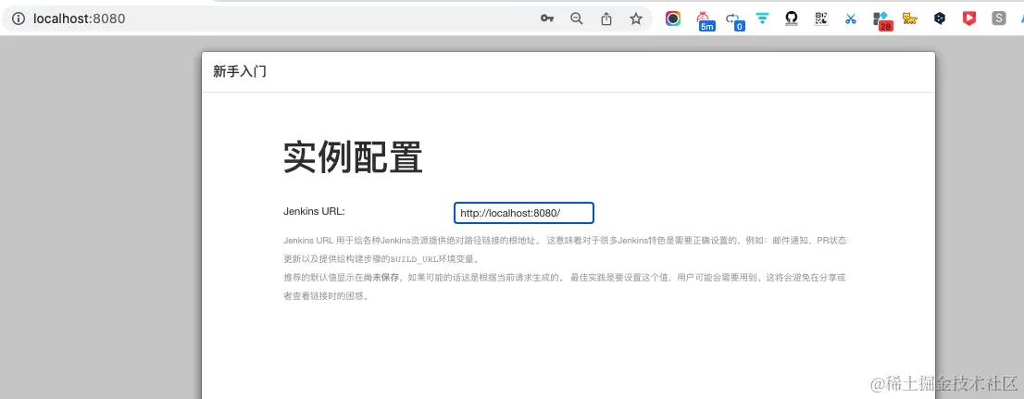Click the 实例配置 heading
The width and height of the screenshot is (1024, 399).
click(353, 158)
